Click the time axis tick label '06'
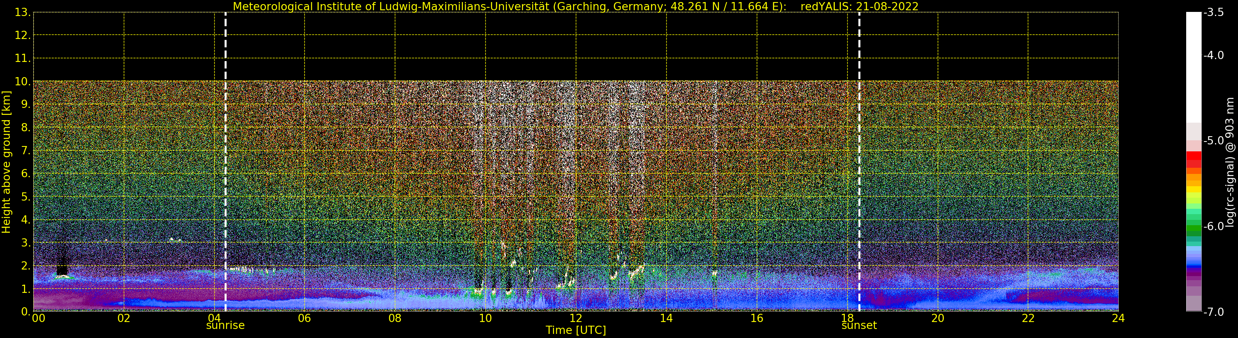This screenshot has width=1238, height=338. [x=304, y=318]
